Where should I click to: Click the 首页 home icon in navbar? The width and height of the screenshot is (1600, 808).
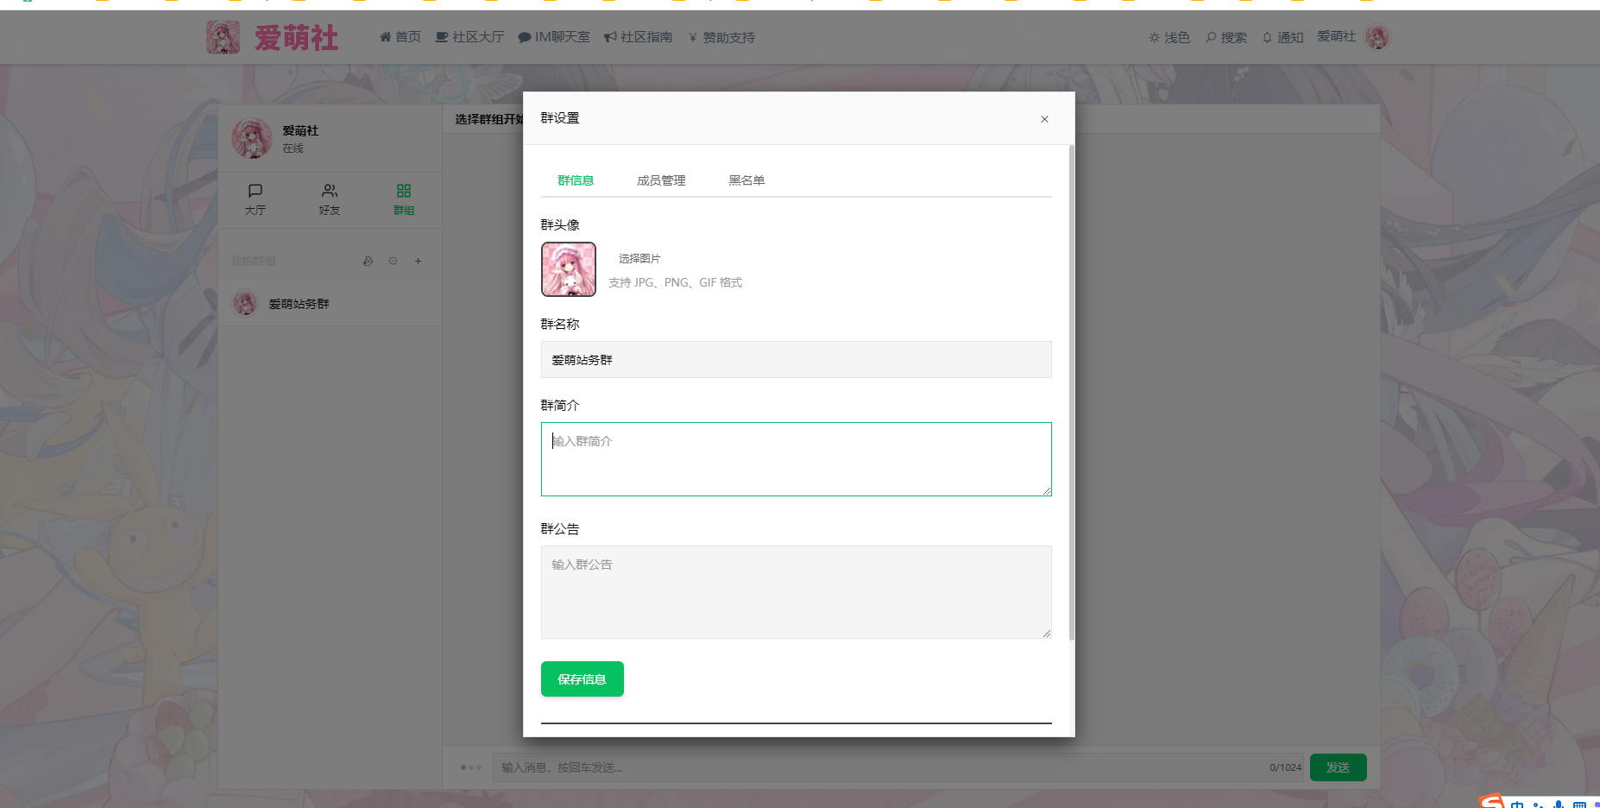point(386,37)
